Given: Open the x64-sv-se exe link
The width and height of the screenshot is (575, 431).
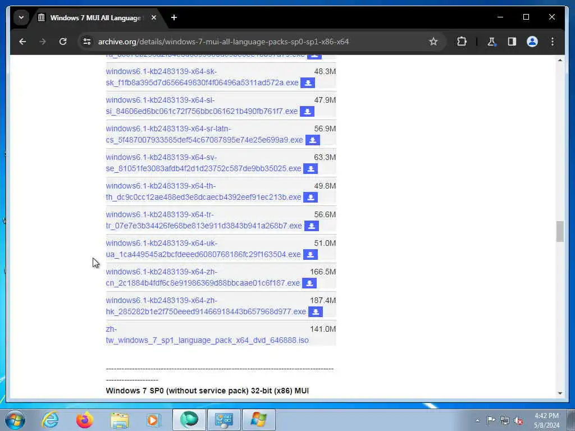Looking at the screenshot, I should pos(203,163).
